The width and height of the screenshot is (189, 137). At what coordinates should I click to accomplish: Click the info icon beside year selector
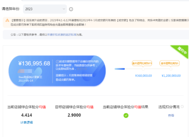(71, 9)
